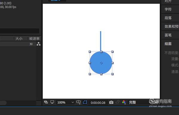Click the flowchart icon in project panel
The height and width of the screenshot is (115, 179).
pyautogui.click(x=38, y=44)
